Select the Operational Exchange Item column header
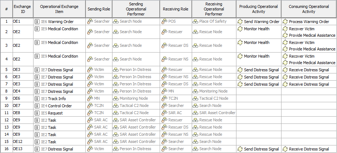Screen dimensions: 337x153 pos(59,9)
